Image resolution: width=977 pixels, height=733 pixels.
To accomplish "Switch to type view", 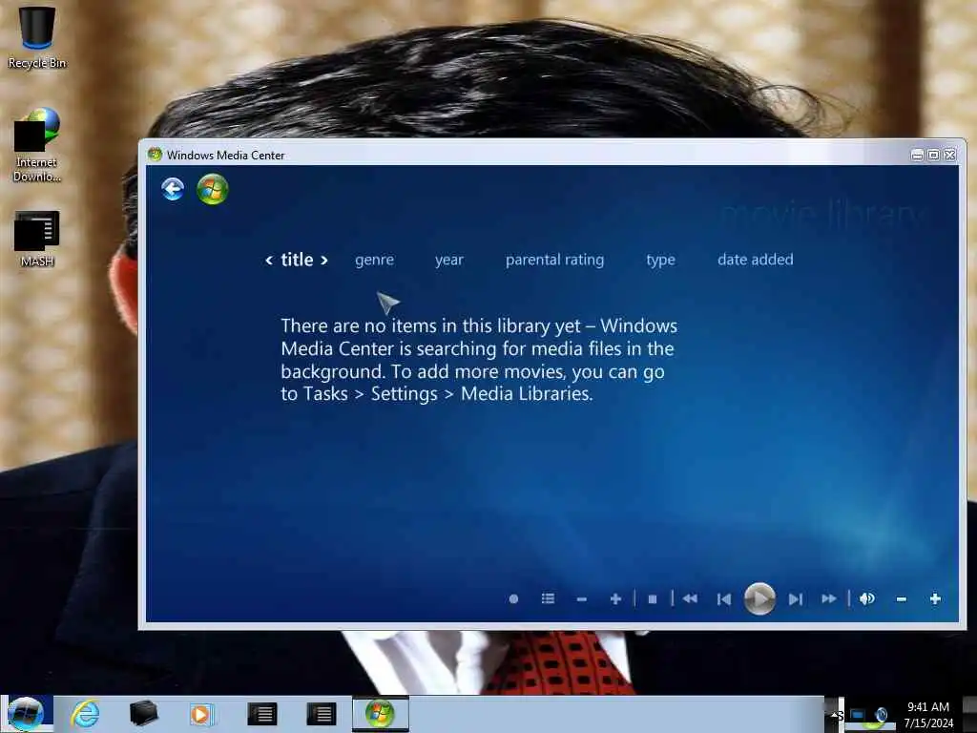I will pos(660,260).
